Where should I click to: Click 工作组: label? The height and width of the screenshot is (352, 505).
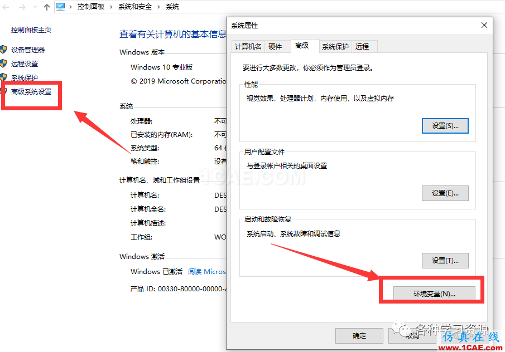pos(141,237)
